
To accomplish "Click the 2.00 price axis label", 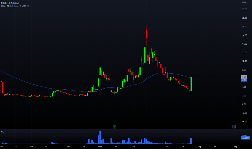I will click(x=244, y=96).
